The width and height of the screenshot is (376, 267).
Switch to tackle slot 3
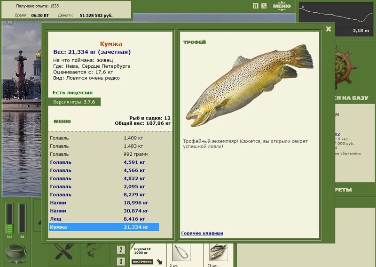coord(121,261)
